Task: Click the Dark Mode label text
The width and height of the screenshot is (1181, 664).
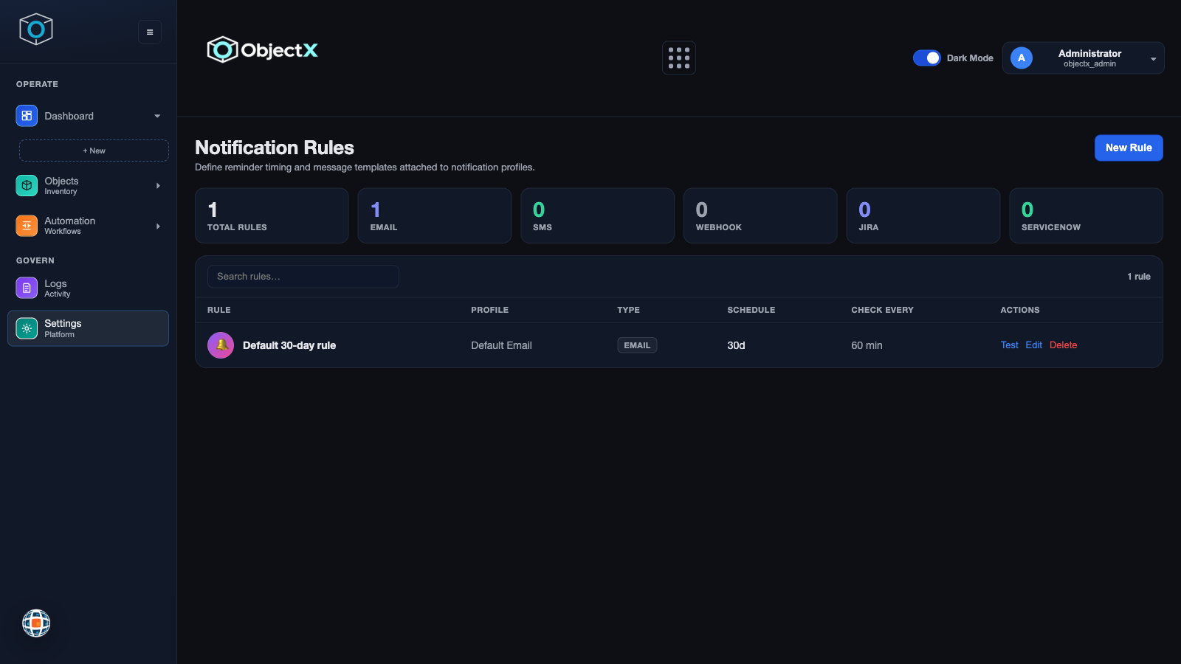Action: point(970,58)
